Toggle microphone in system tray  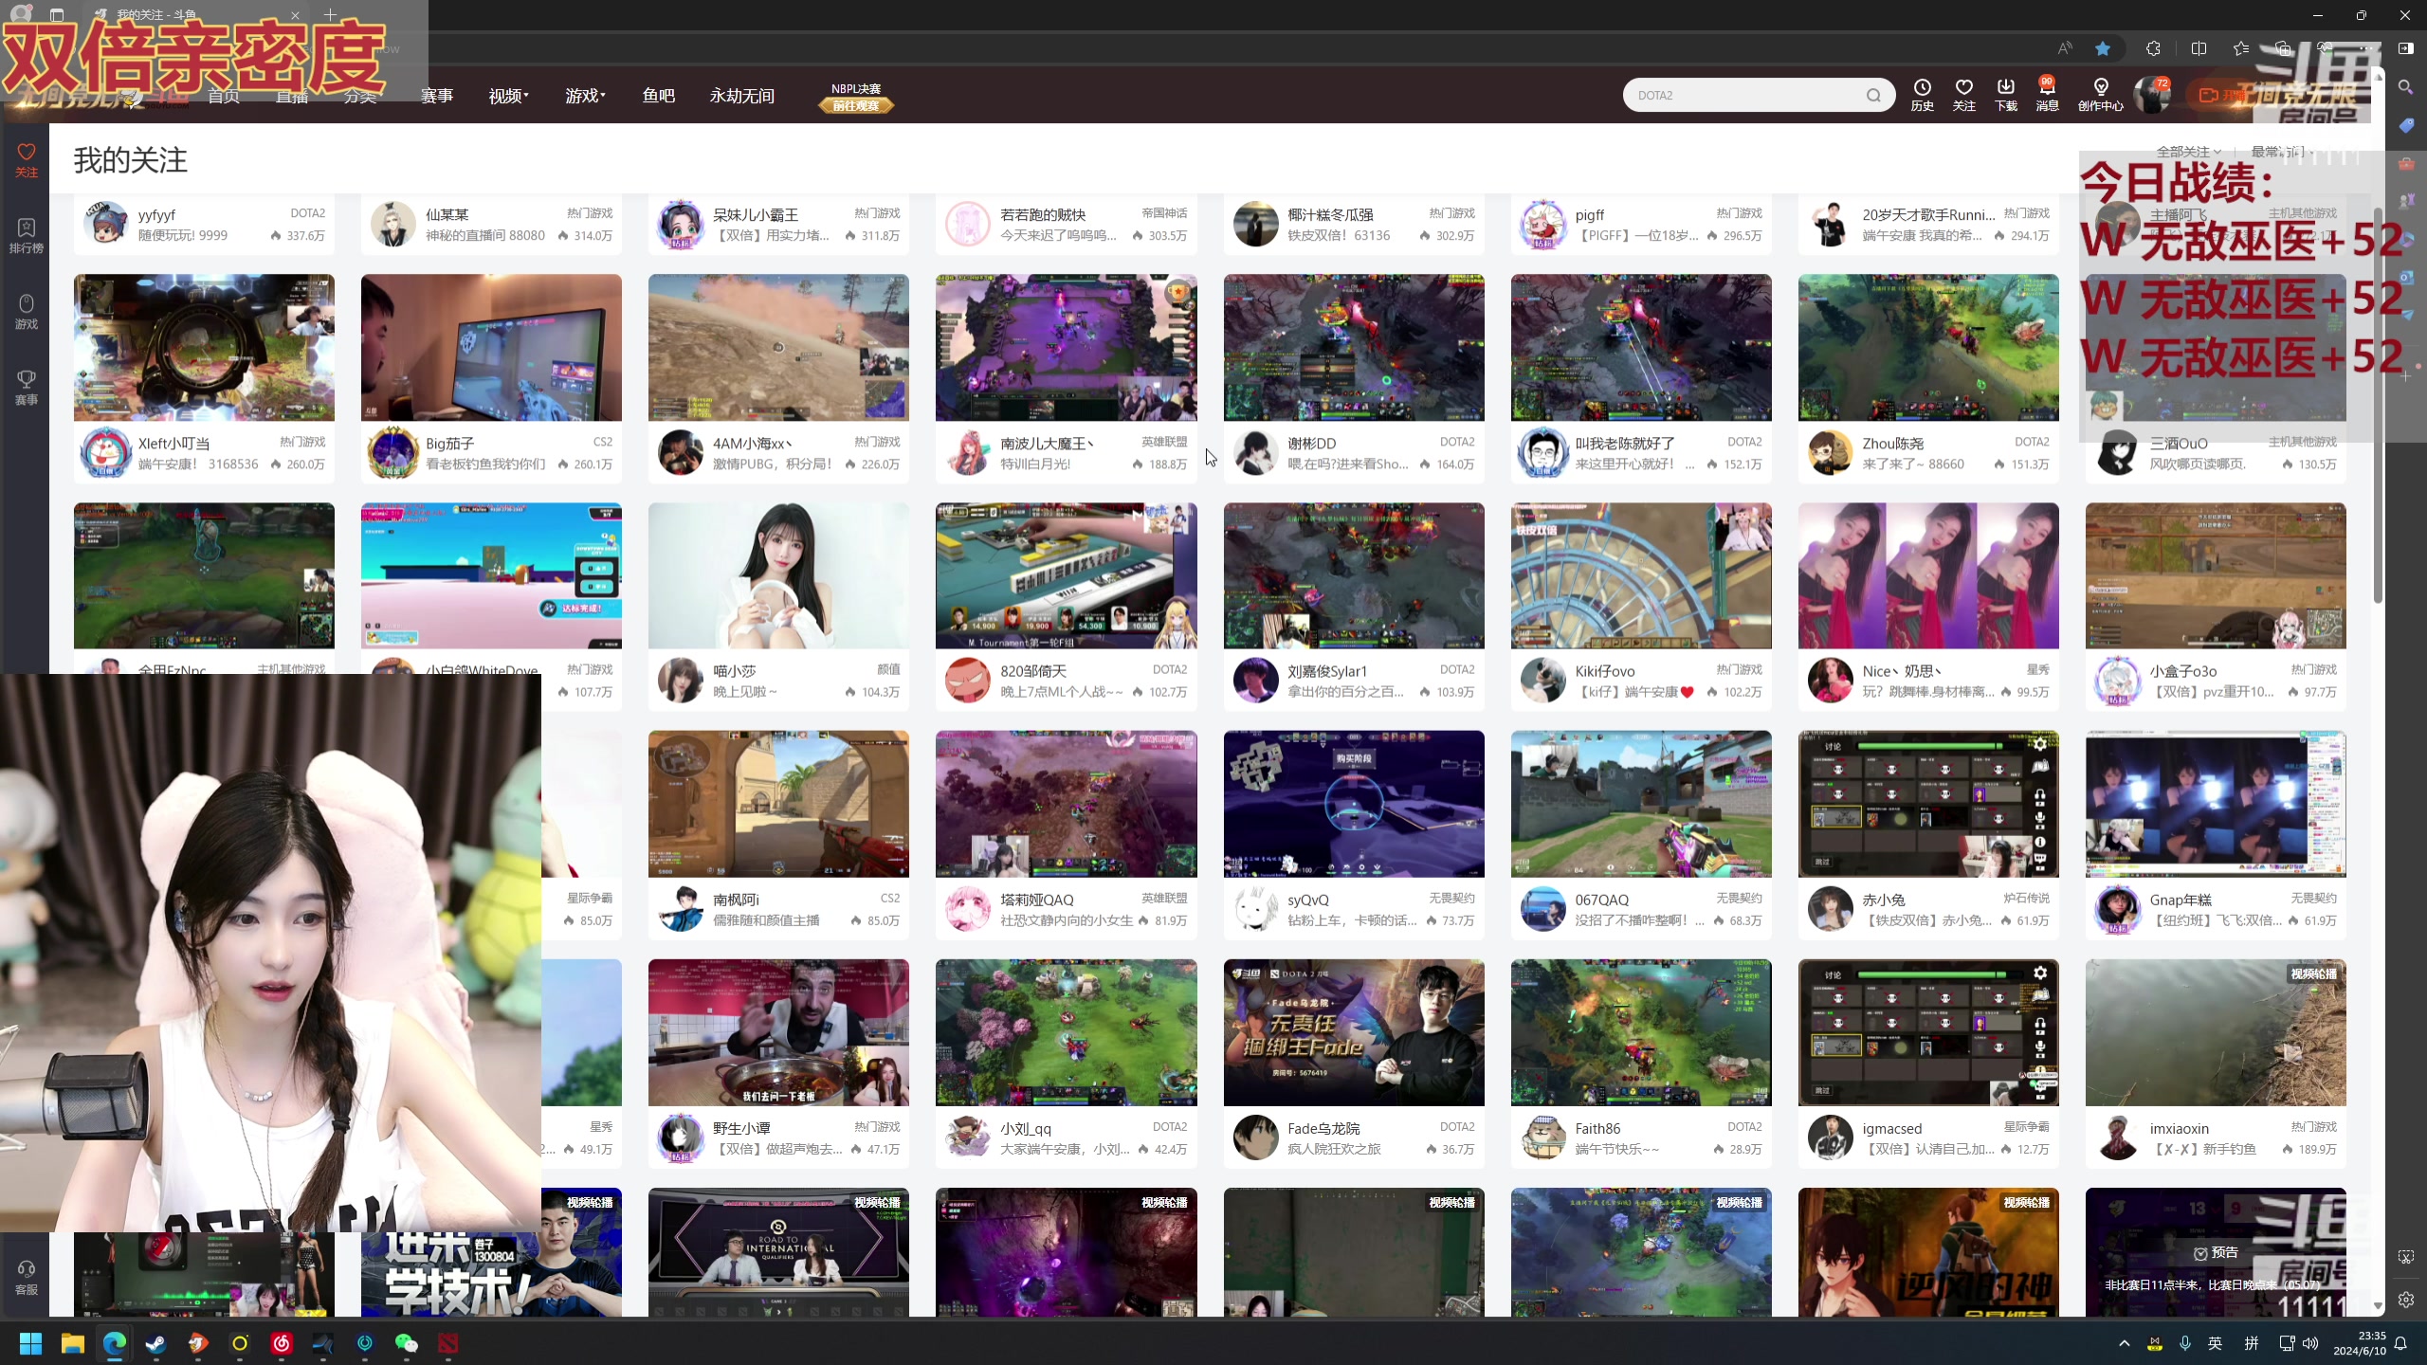tap(2184, 1343)
